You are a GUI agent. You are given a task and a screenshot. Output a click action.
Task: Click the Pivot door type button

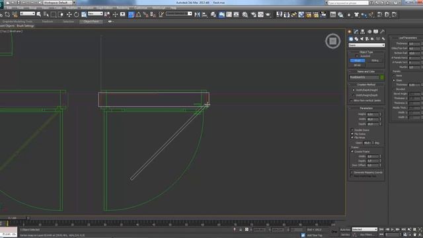pos(357,61)
